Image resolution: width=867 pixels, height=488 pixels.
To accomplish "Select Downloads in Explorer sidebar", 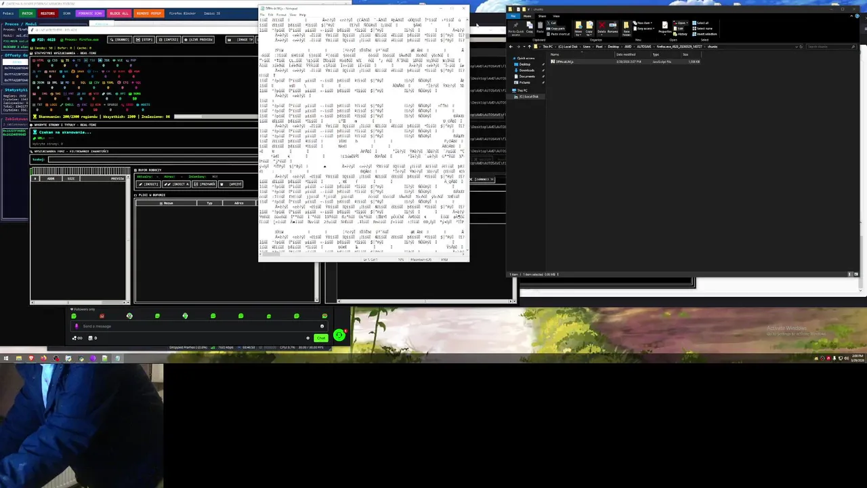I will (x=527, y=70).
